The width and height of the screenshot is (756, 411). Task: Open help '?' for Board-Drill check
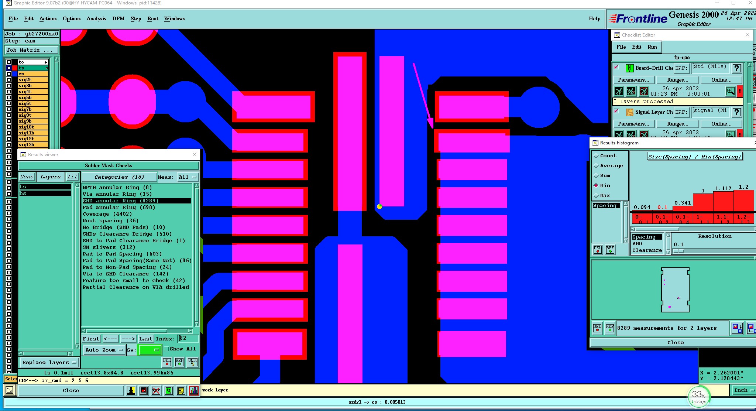tap(736, 68)
